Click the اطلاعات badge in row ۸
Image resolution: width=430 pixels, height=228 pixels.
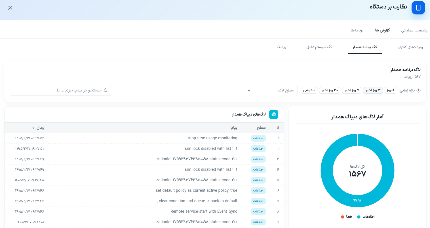pos(258,212)
